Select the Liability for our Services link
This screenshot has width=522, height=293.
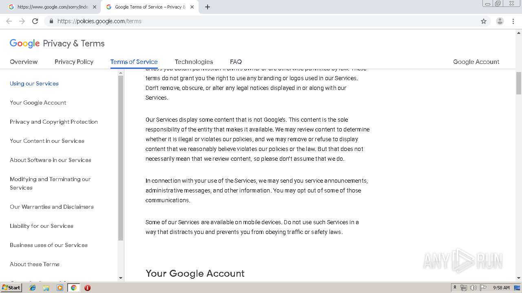(42, 226)
